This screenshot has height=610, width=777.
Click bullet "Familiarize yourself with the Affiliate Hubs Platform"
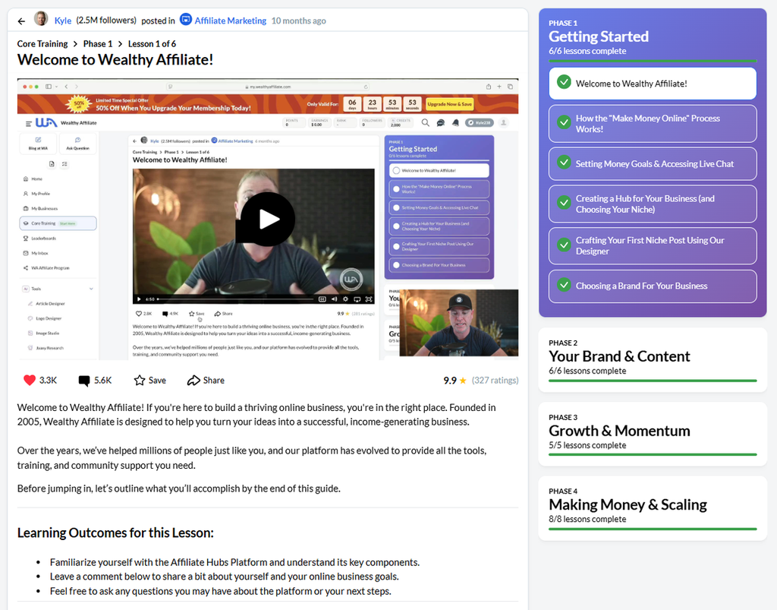[x=234, y=562]
